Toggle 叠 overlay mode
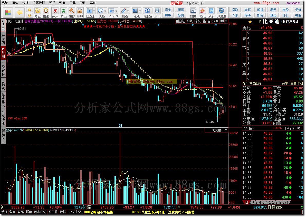The height and width of the screenshot is (217, 306). point(204,21)
